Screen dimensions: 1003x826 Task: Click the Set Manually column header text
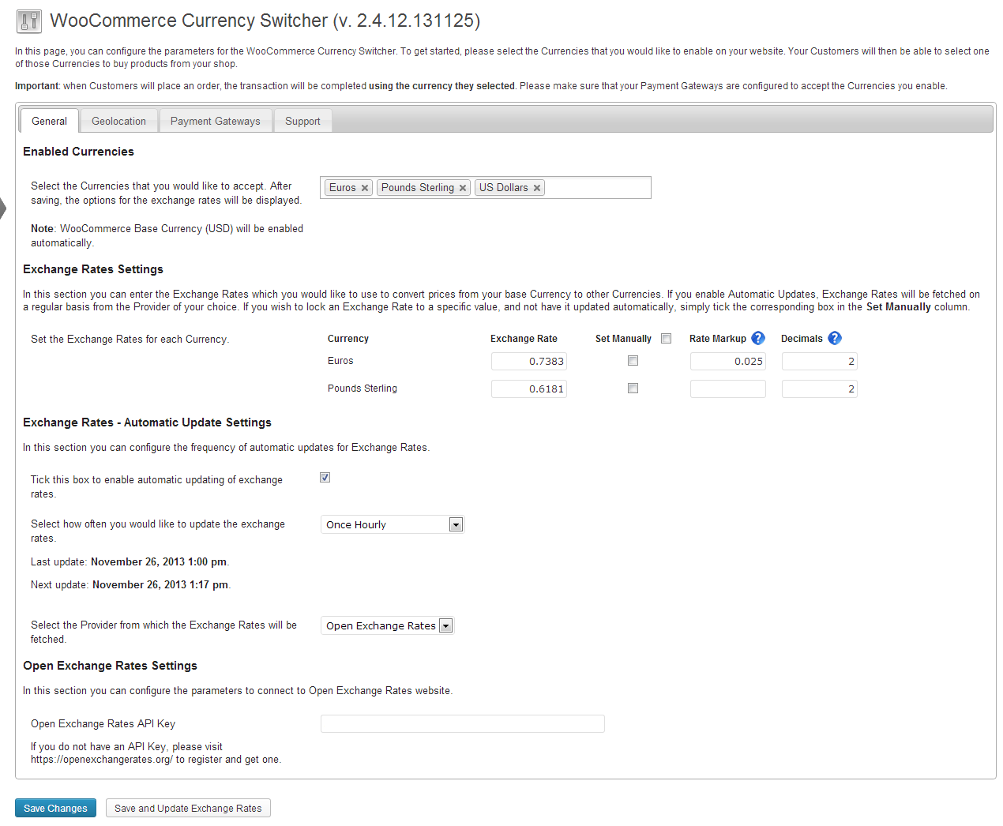(623, 339)
